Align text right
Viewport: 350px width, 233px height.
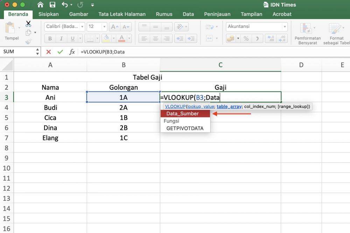tap(167, 38)
